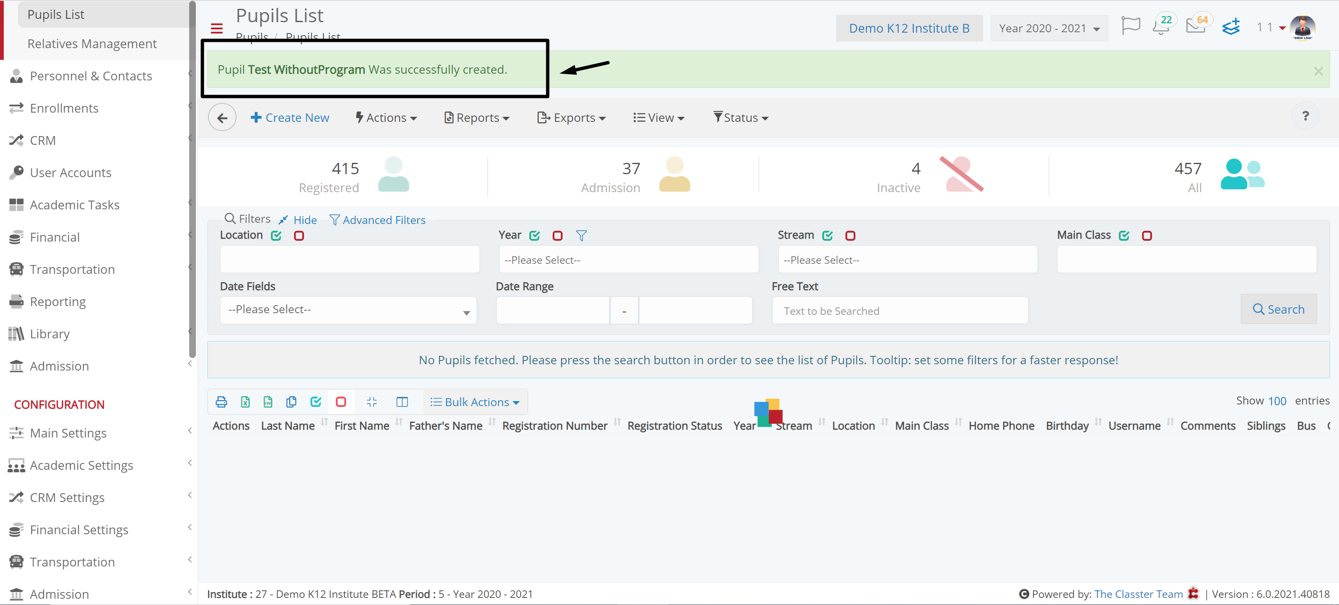Open the Year --Please Select-- dropdown
Viewport: 1339px width, 605px height.
(x=628, y=260)
